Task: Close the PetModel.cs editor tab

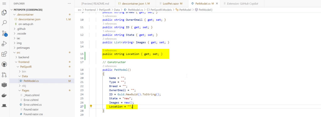Action: point(217,4)
